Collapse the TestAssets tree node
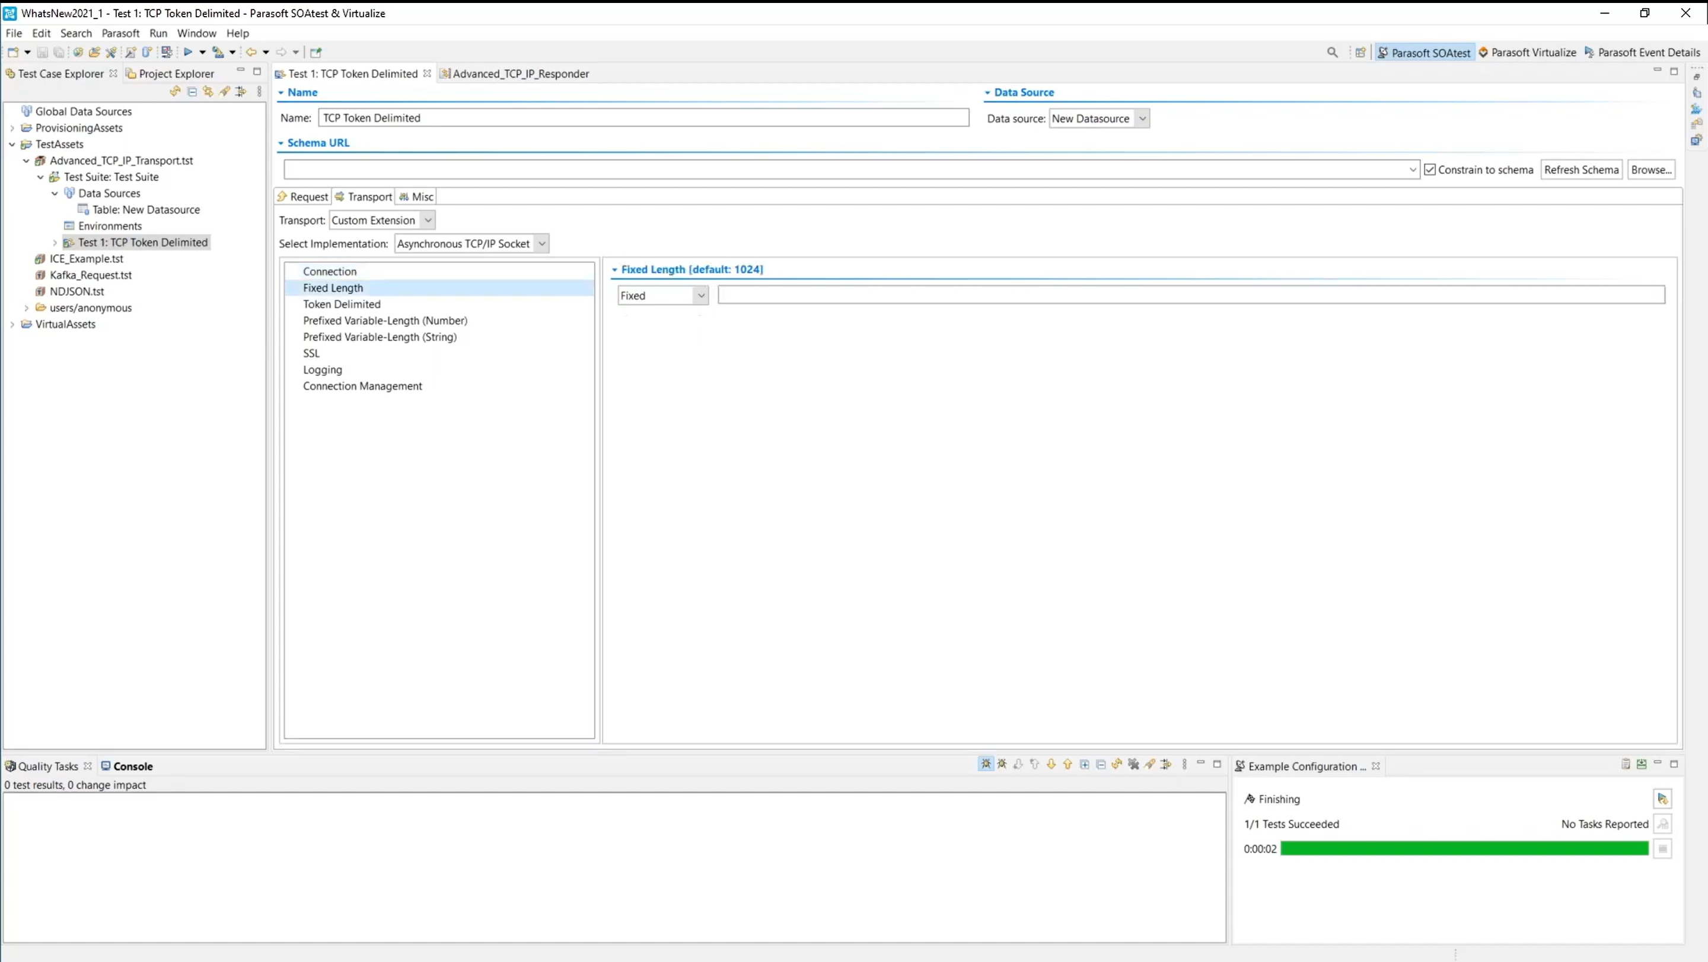The height and width of the screenshot is (962, 1708). tap(12, 145)
